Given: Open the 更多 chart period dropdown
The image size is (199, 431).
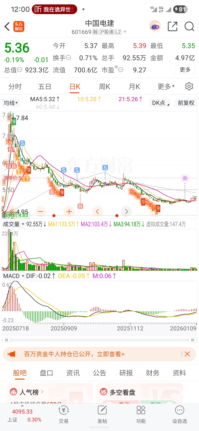Looking at the screenshot, I should pyautogui.click(x=166, y=86).
